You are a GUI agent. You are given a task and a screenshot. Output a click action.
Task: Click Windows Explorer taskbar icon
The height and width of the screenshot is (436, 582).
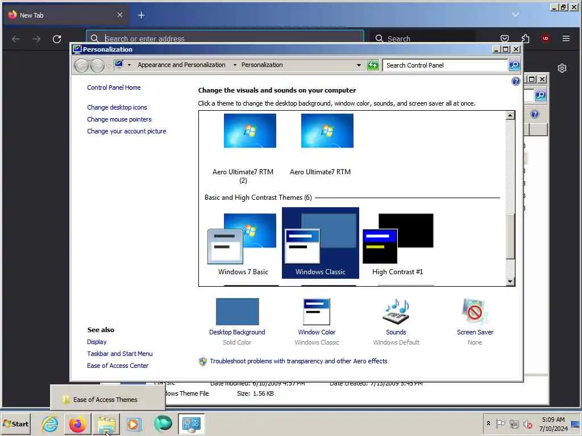(x=107, y=424)
